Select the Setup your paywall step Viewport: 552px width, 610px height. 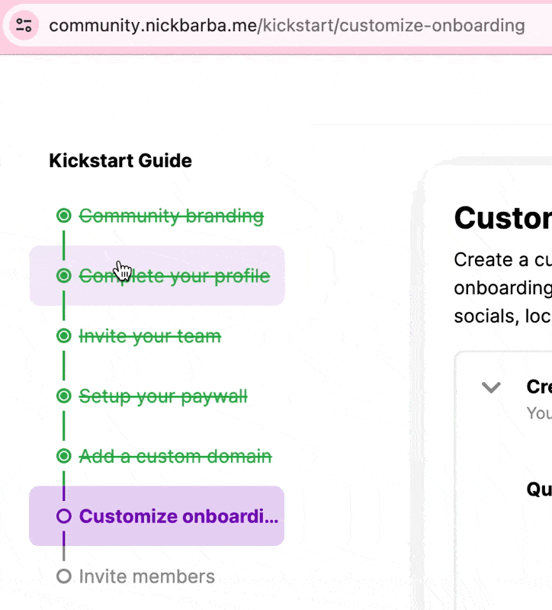tap(163, 396)
